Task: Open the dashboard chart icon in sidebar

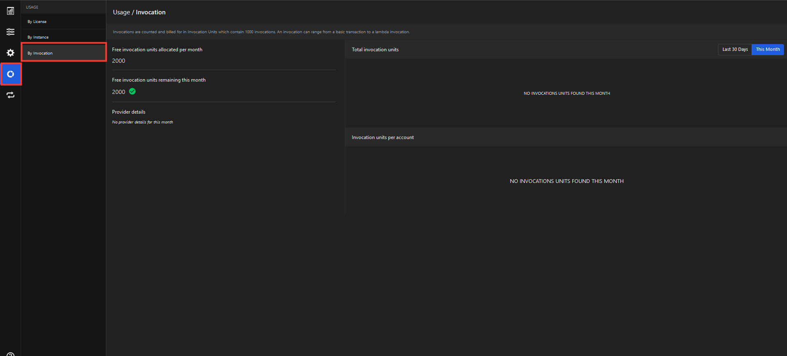Action: coord(10,11)
